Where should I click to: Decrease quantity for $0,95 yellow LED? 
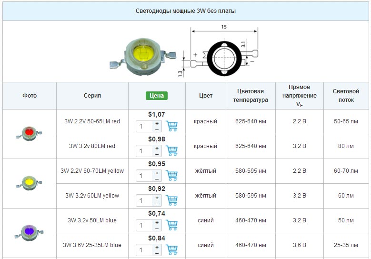point(157,179)
